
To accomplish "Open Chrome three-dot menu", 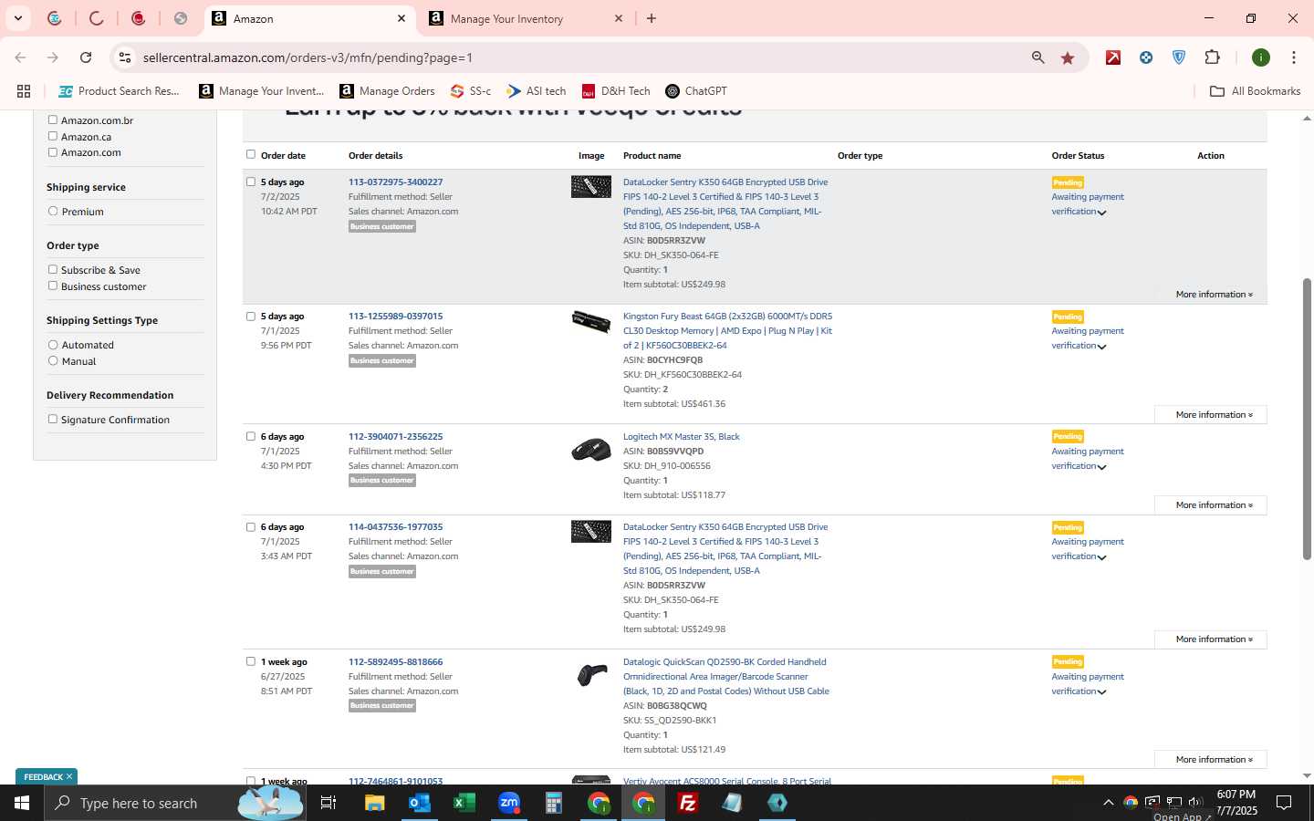I will point(1293,57).
